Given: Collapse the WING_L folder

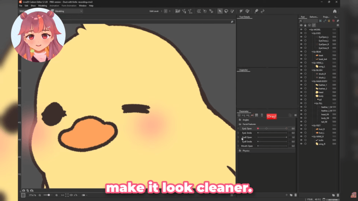Looking at the screenshot, I should point(312,63).
